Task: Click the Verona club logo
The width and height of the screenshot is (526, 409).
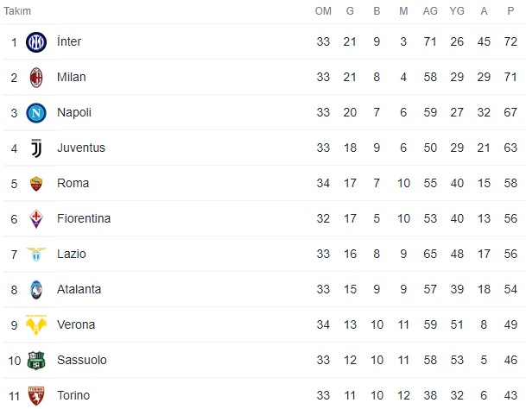Action: tap(36, 324)
